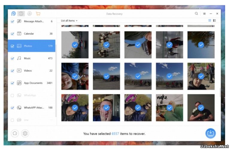Screen dimensions: 232x151
Task: Deselect the wine bottle shelf photo
Action: click(106, 45)
